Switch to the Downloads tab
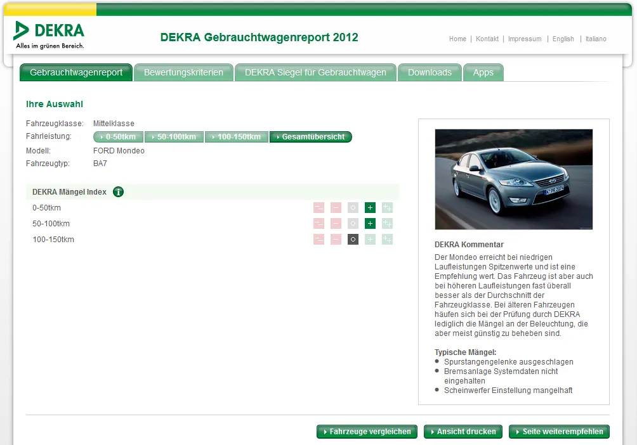 [x=430, y=72]
